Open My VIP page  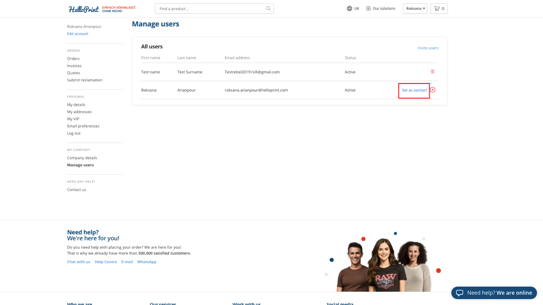pos(73,119)
